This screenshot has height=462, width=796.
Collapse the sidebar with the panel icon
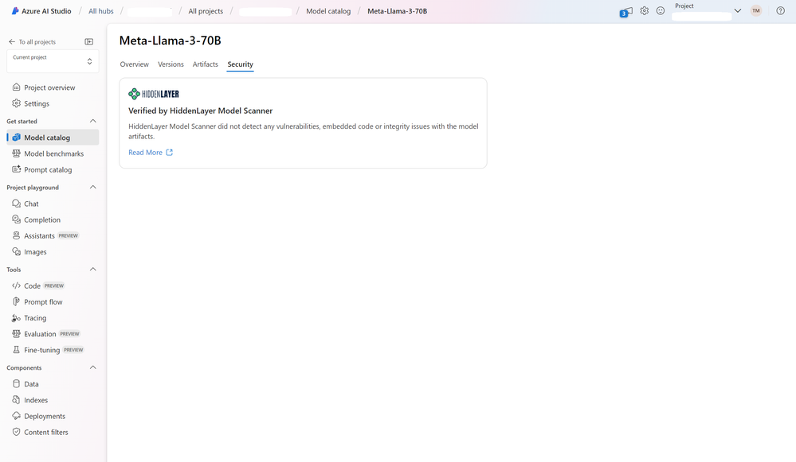(88, 41)
